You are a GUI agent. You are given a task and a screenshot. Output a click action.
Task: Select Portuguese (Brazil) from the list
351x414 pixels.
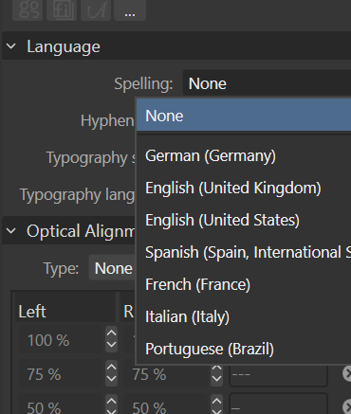[x=244, y=349]
